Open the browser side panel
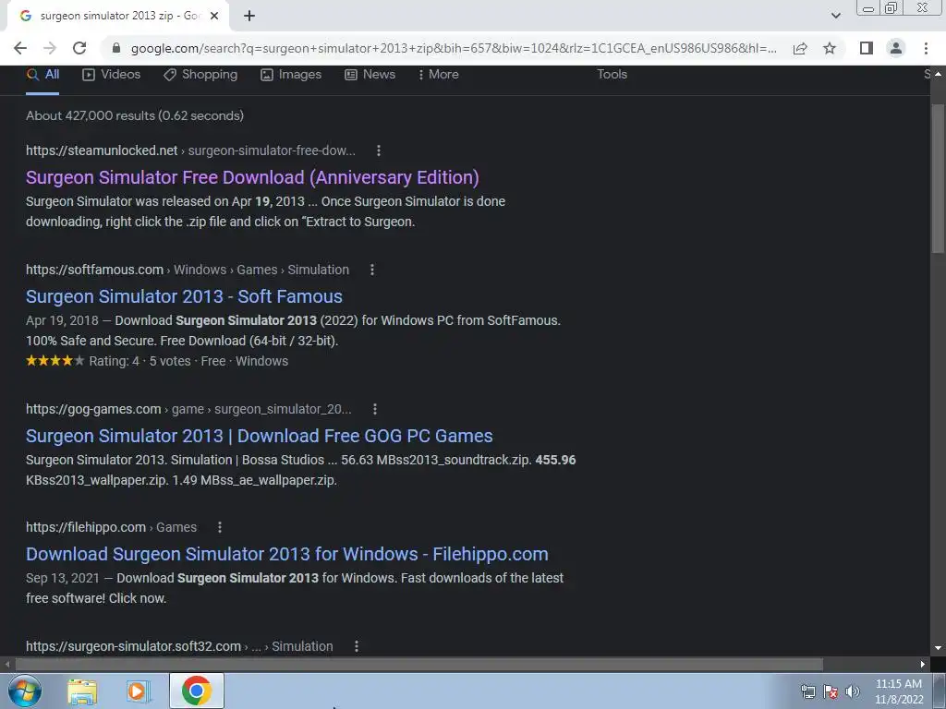946x709 pixels. coord(867,48)
